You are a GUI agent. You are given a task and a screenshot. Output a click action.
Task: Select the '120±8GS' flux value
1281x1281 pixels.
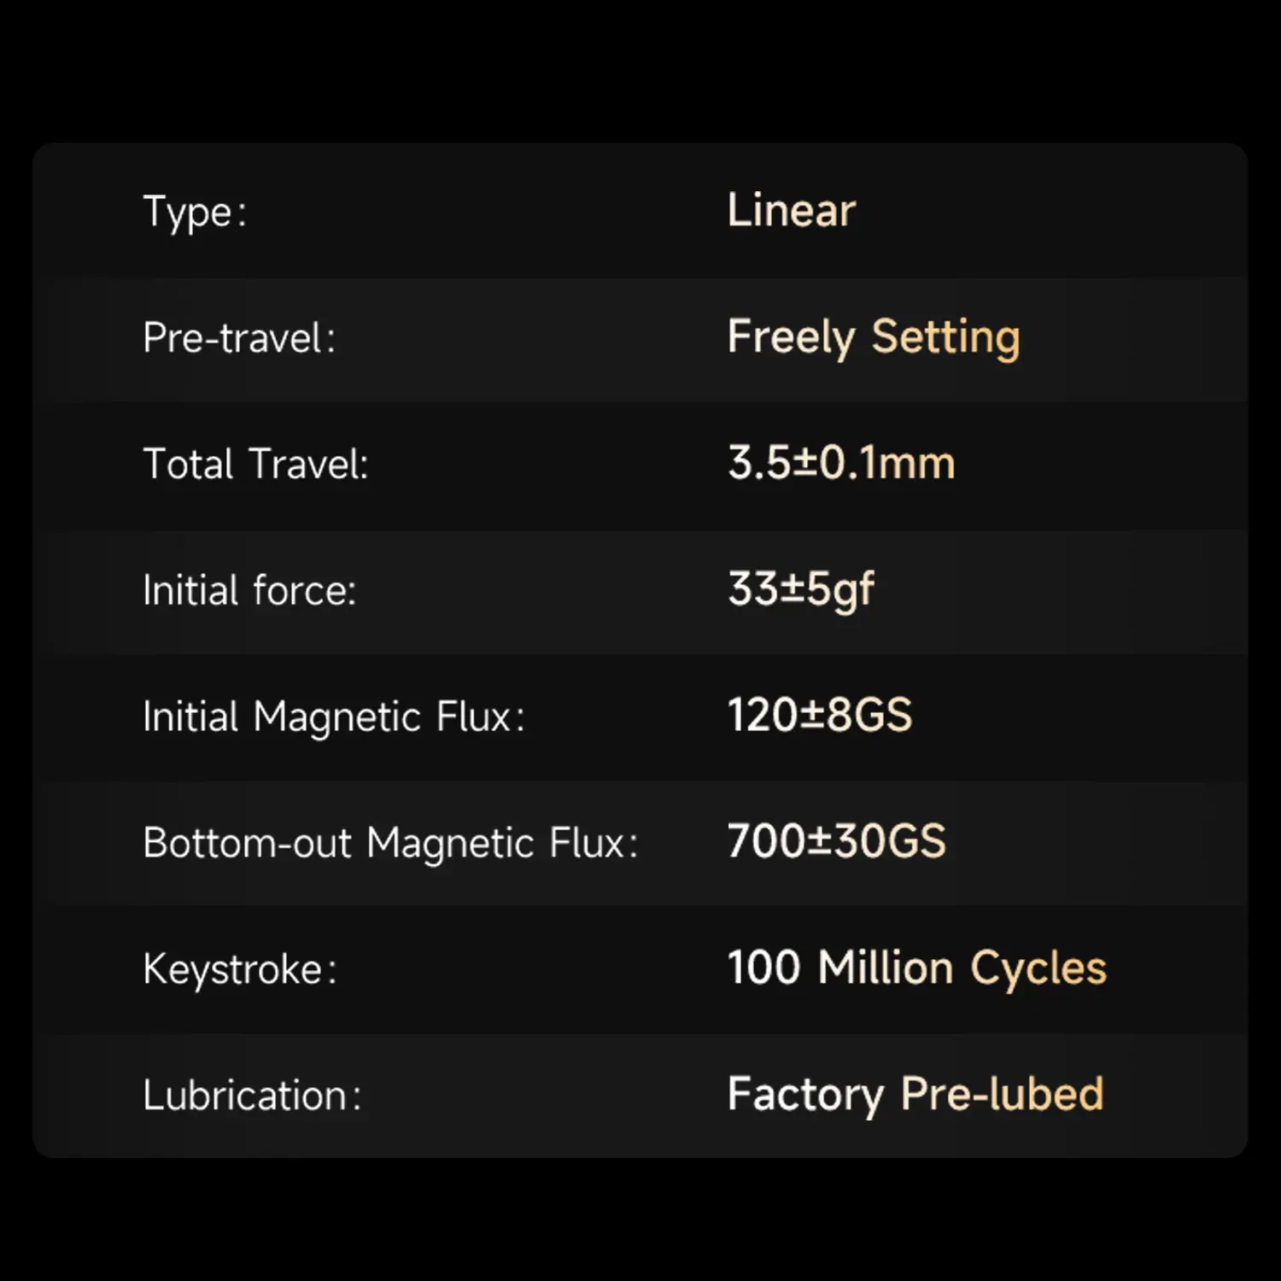[x=820, y=715]
